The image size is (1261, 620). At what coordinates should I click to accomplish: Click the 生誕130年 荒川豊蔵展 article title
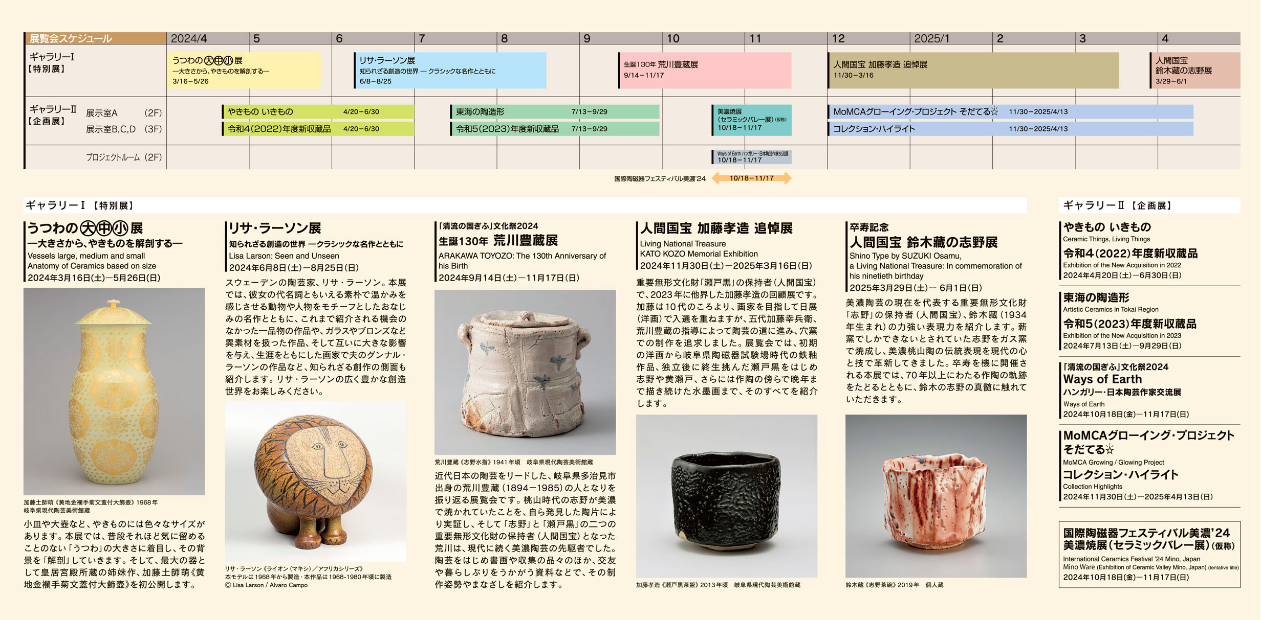(x=498, y=240)
